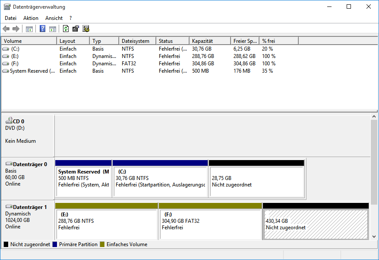
Task: Click the olive Einfaches Volume legend swatch
Action: click(102, 244)
